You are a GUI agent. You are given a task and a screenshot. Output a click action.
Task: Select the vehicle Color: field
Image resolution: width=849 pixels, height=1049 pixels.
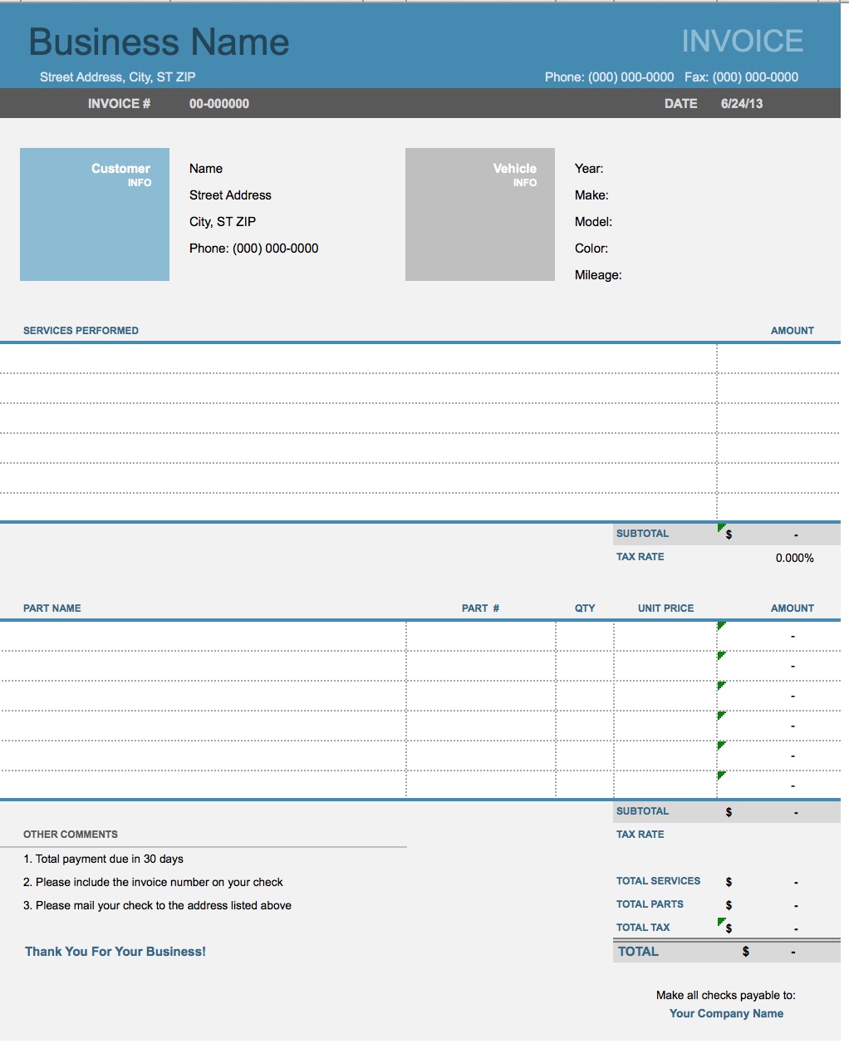pos(591,249)
